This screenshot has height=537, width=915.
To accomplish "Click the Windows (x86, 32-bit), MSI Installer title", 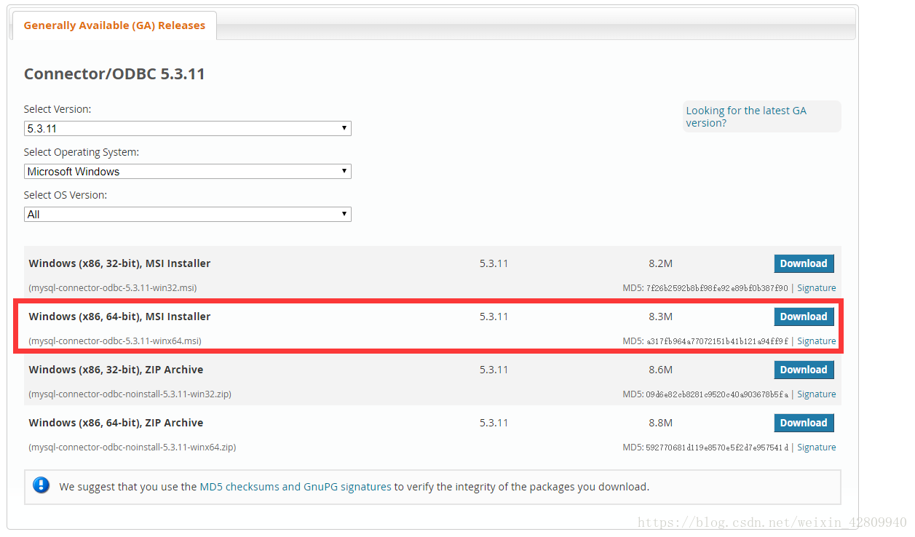I will point(119,263).
